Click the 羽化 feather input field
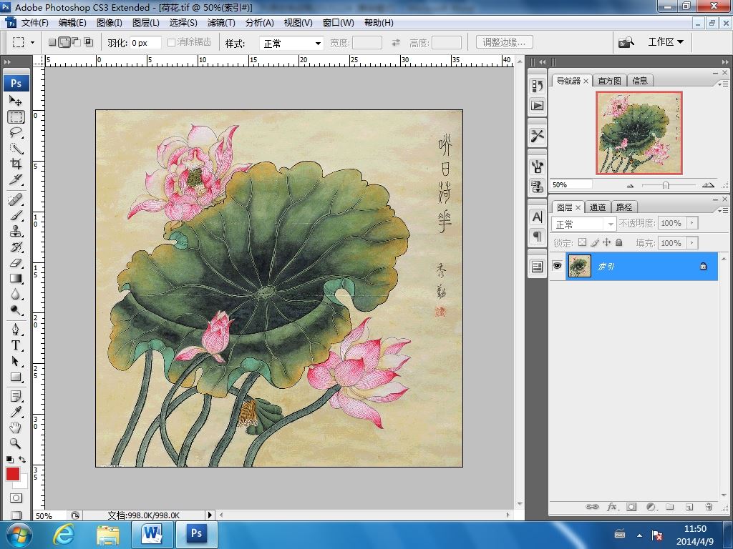The image size is (733, 549). click(145, 43)
